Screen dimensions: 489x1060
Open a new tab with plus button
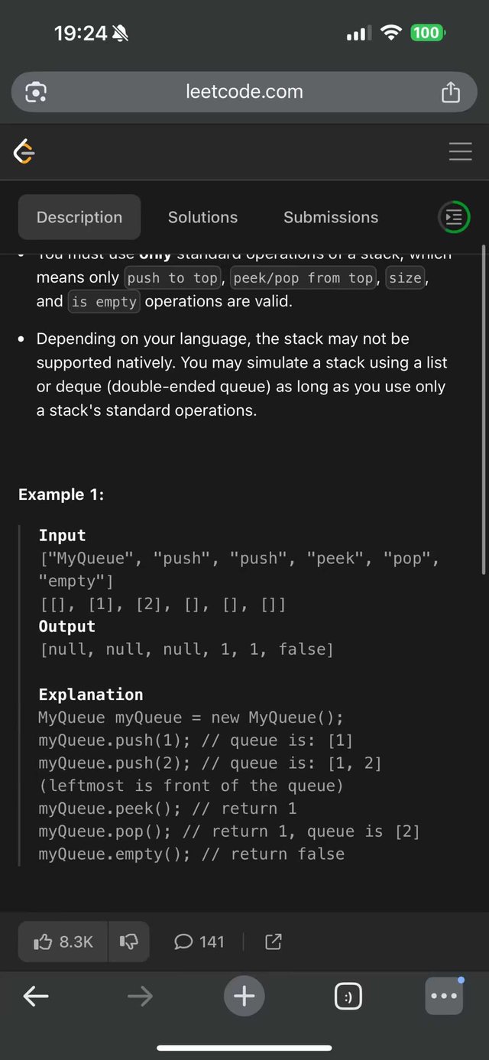pos(244,996)
